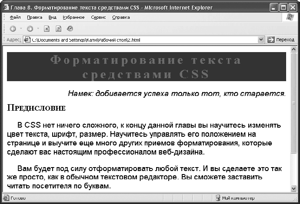Open the Сервис menu

pyautogui.click(x=99, y=17)
